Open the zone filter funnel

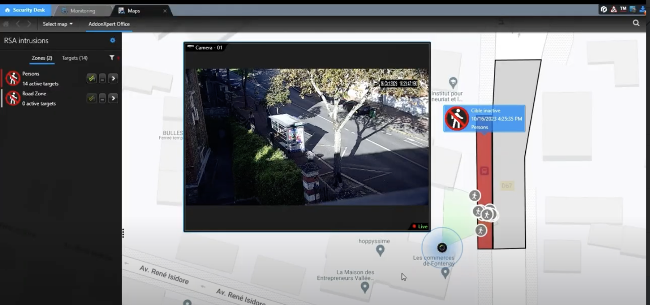coord(112,58)
